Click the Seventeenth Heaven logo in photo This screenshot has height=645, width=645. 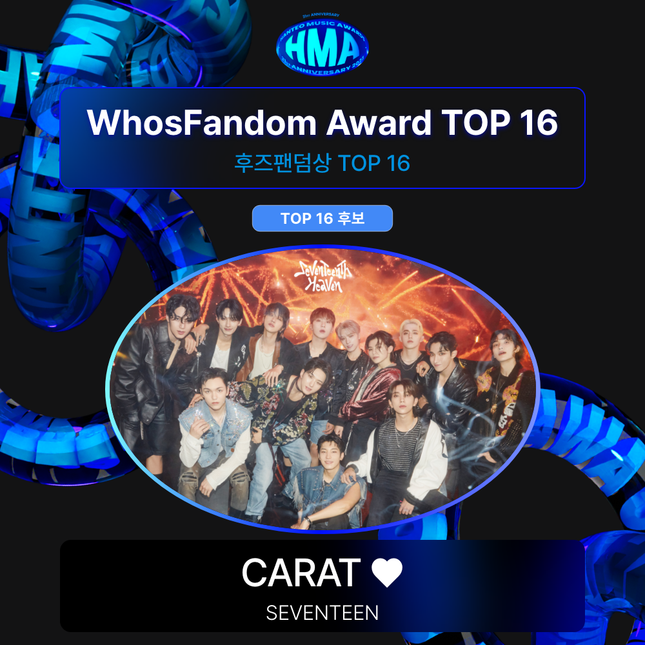click(x=323, y=277)
